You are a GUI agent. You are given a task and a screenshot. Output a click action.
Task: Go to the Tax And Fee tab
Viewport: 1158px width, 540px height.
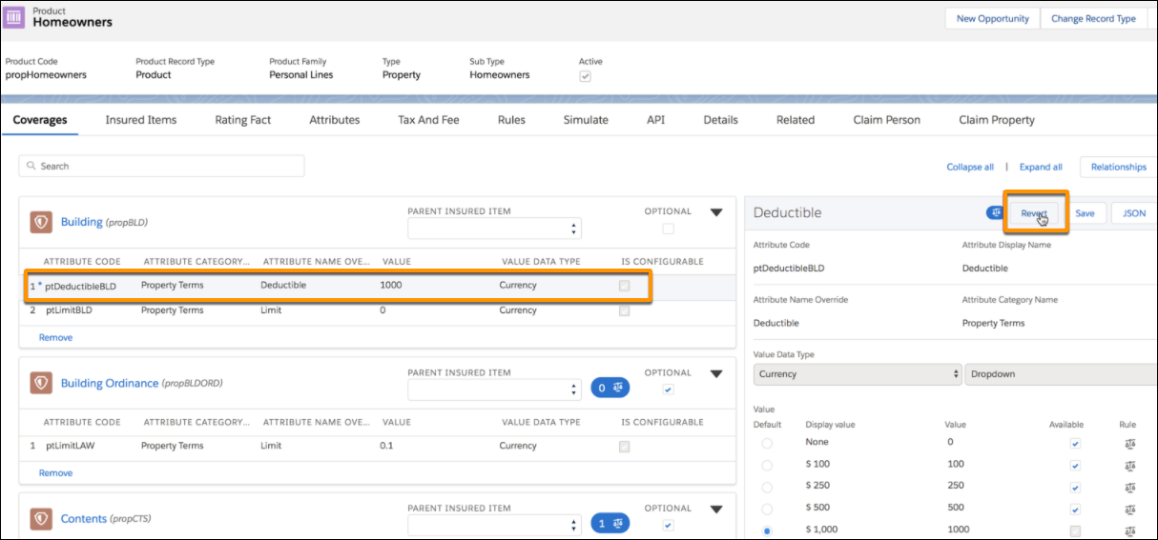point(428,120)
